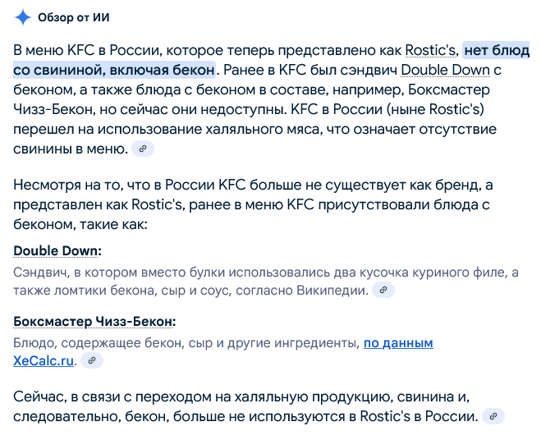Open source link icon after "согласно Википедии"
Viewport: 541px width, 440px height.
click(x=383, y=290)
